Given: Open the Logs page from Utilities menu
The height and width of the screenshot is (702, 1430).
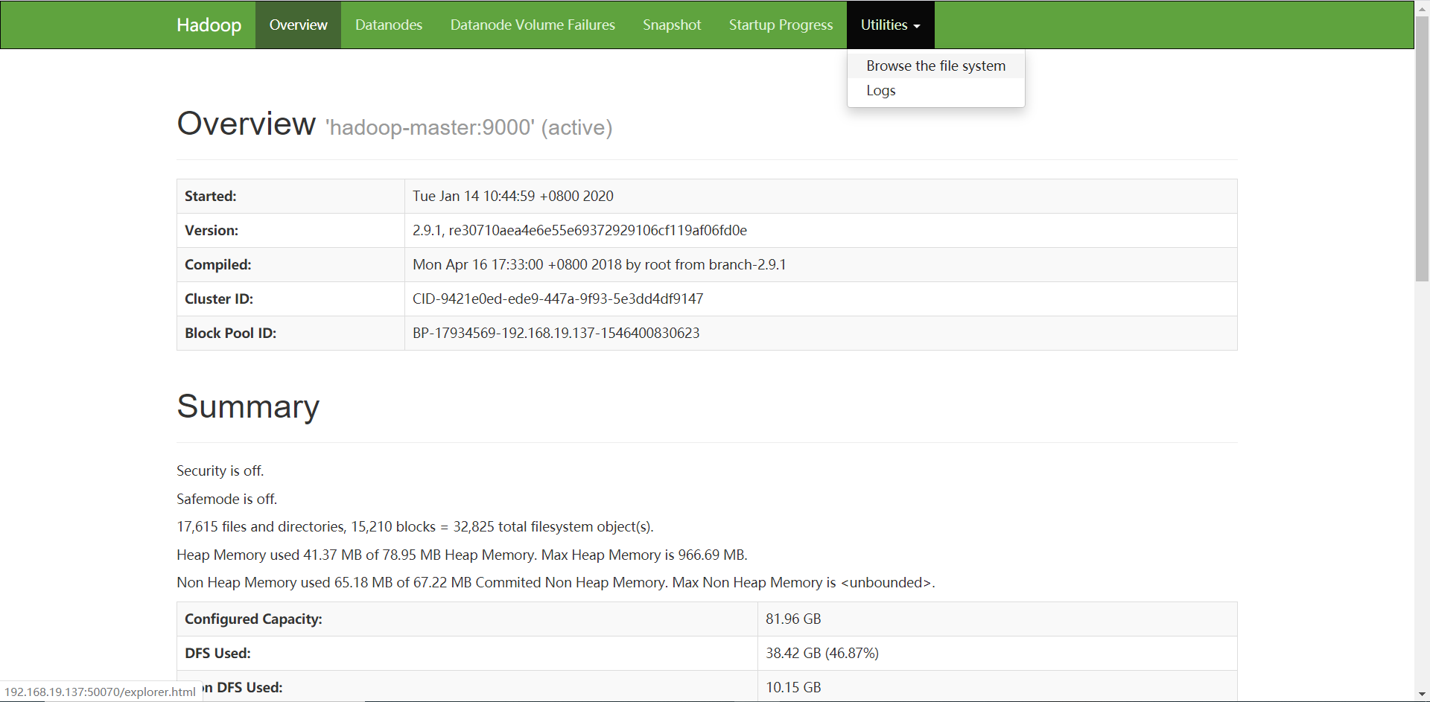Looking at the screenshot, I should click(880, 90).
